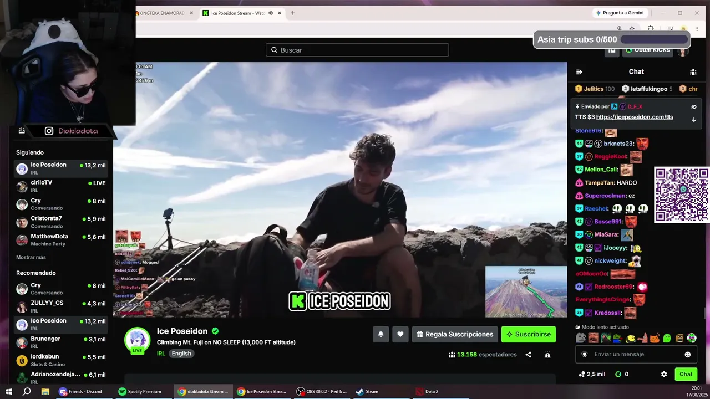This screenshot has width=710, height=399.
Task: Open chat settings gear
Action: [664, 374]
